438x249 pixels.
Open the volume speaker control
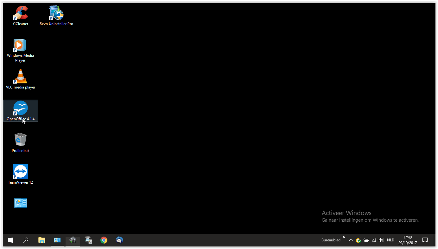tap(381, 240)
